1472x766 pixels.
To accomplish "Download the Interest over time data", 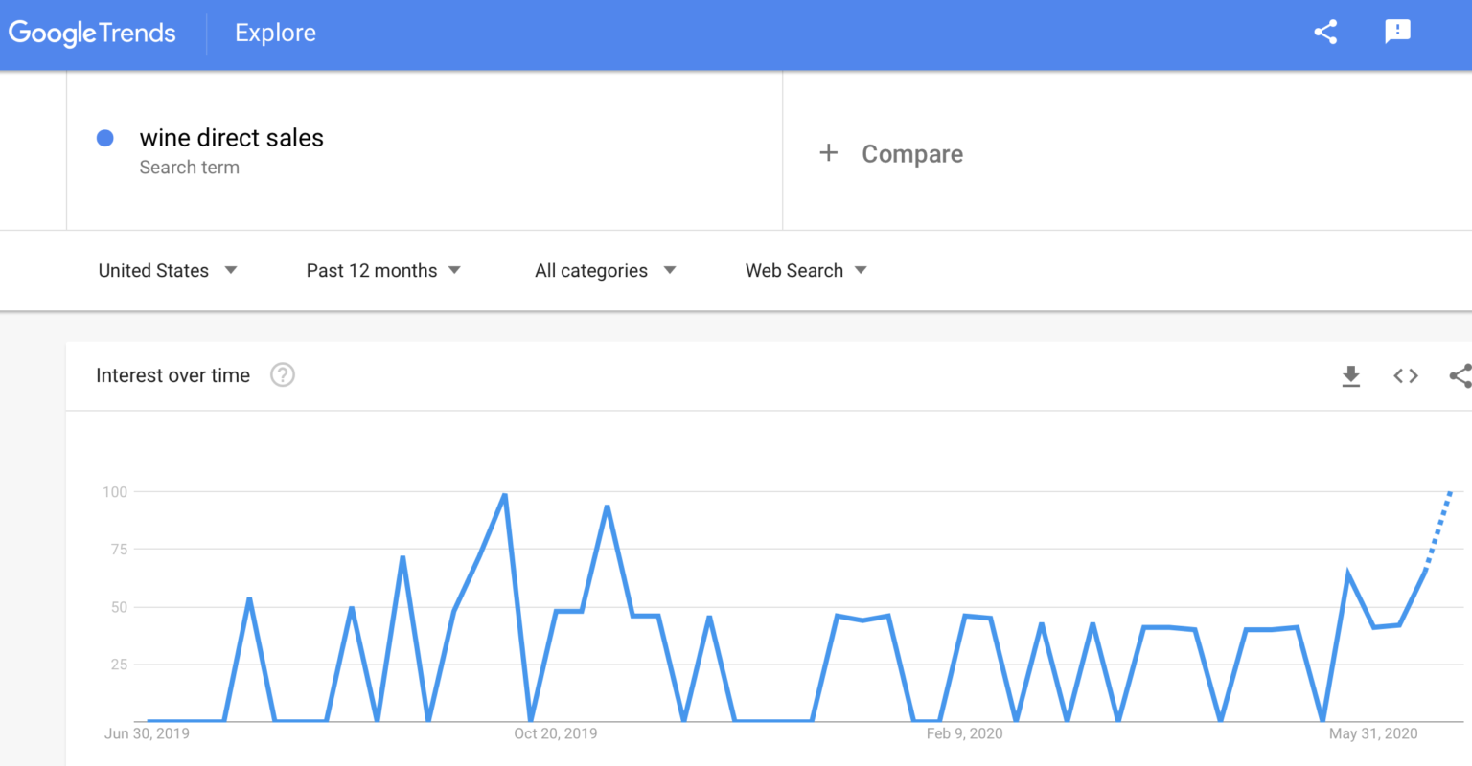I will [x=1350, y=376].
